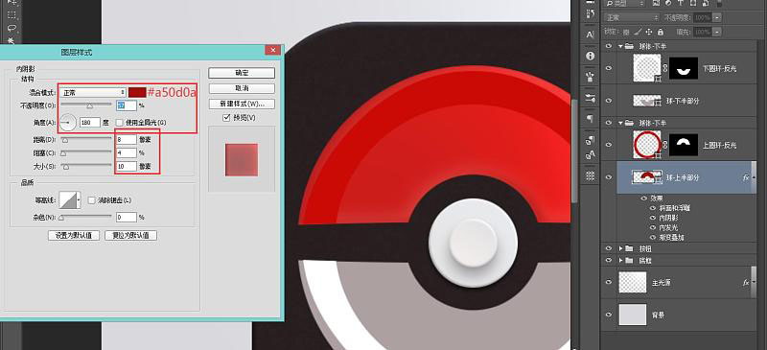
Task: Click the 新建样式 button
Action: [242, 105]
